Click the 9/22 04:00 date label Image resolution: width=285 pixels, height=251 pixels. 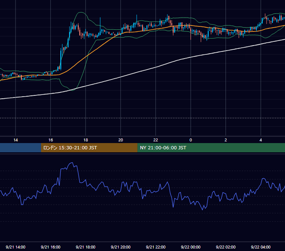point(261,247)
